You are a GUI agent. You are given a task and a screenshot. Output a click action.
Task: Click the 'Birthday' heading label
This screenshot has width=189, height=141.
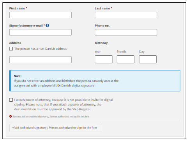pos(101,43)
